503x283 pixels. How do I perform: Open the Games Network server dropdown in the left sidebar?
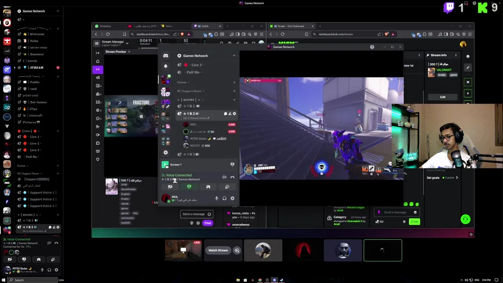tap(38, 11)
